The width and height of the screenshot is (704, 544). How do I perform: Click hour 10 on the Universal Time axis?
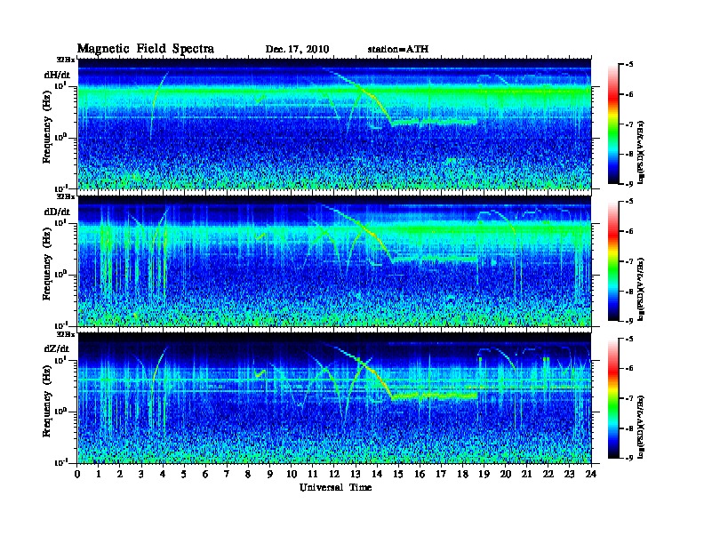[x=292, y=474]
